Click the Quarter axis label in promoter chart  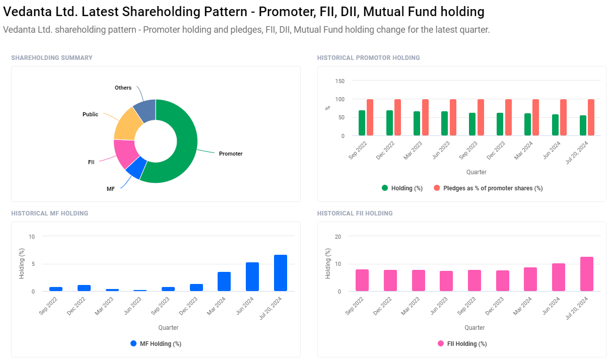point(477,172)
